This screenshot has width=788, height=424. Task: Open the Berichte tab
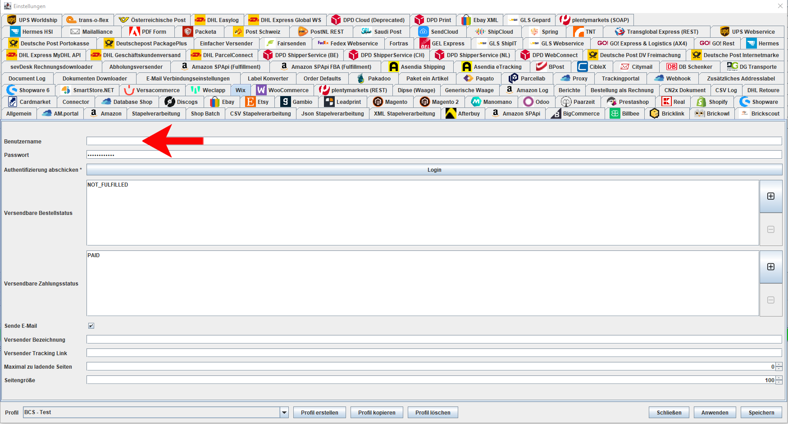569,90
